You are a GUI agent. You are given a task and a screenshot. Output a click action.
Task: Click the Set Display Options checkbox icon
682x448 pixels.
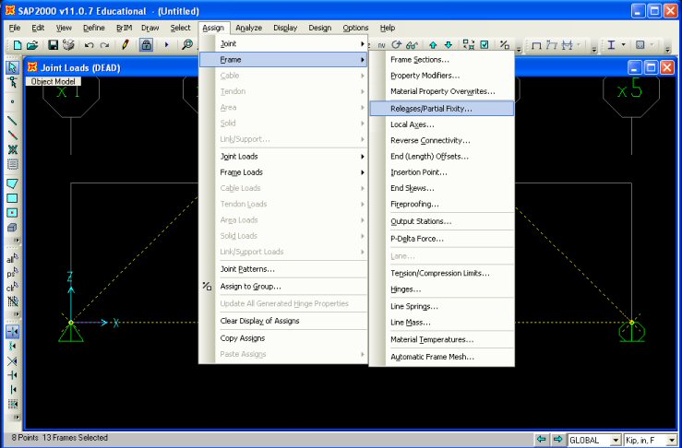tap(485, 45)
